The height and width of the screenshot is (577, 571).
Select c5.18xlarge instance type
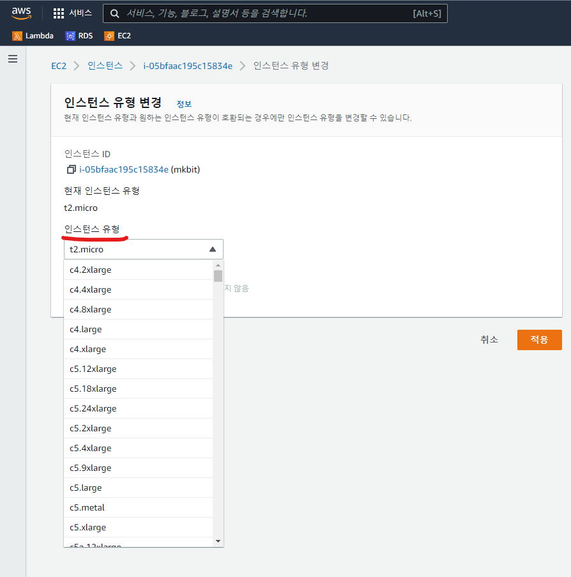pyautogui.click(x=139, y=389)
